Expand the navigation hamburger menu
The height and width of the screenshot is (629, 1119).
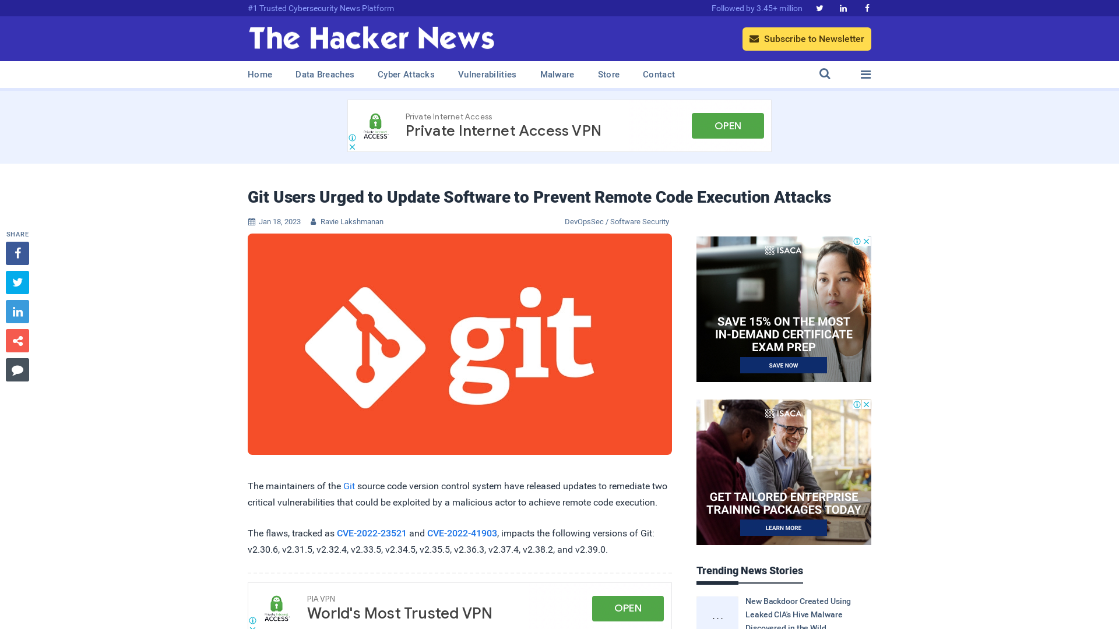[x=865, y=74]
